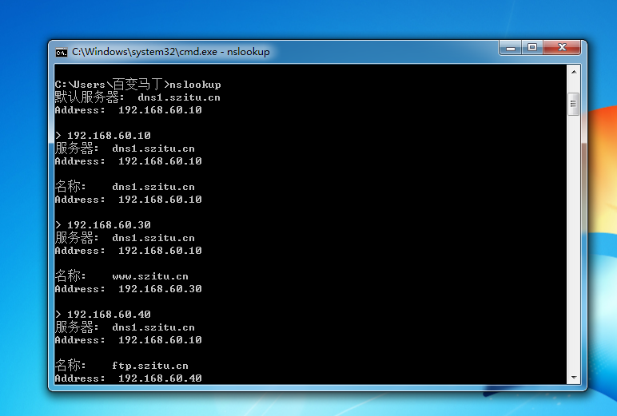This screenshot has height=416, width=617.
Task: Click the 名称 ftp.szitu.cn result
Action: [x=121, y=366]
